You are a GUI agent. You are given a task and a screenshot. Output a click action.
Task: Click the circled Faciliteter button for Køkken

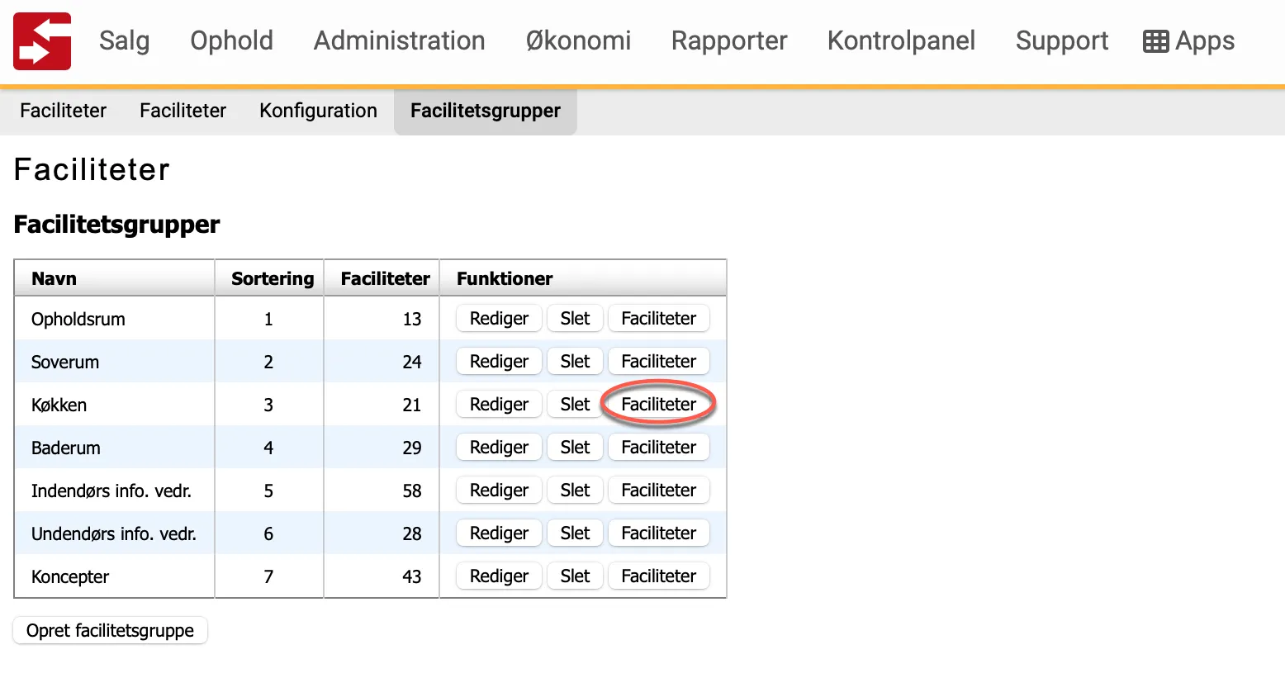(658, 404)
